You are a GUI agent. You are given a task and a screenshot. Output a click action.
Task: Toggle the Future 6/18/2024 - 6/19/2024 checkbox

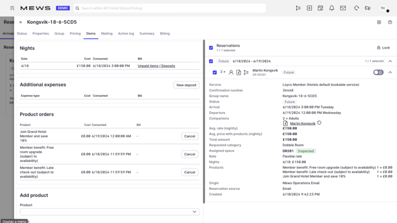211,61
